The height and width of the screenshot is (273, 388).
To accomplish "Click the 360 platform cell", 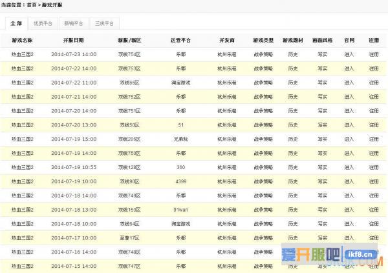I will tap(181, 167).
